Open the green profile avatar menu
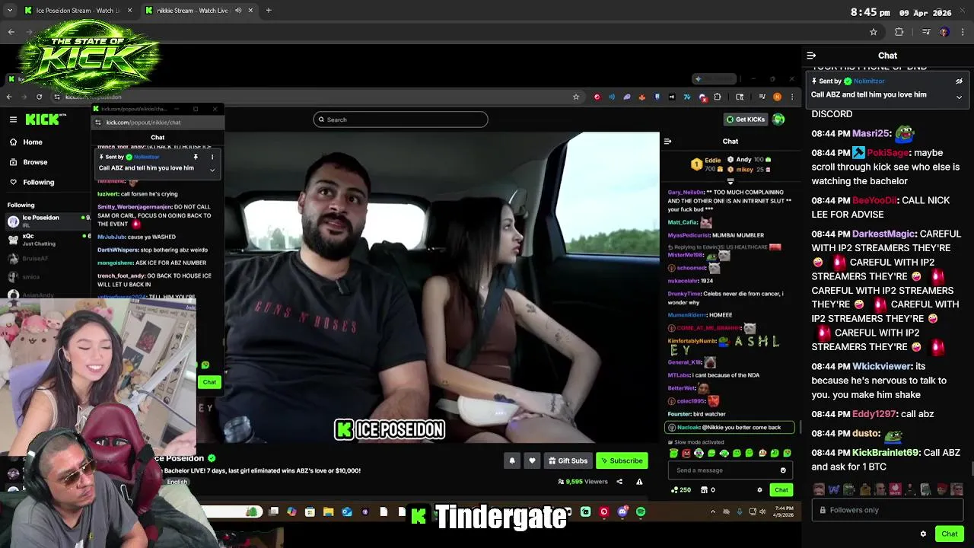Image resolution: width=974 pixels, height=548 pixels. (x=778, y=119)
